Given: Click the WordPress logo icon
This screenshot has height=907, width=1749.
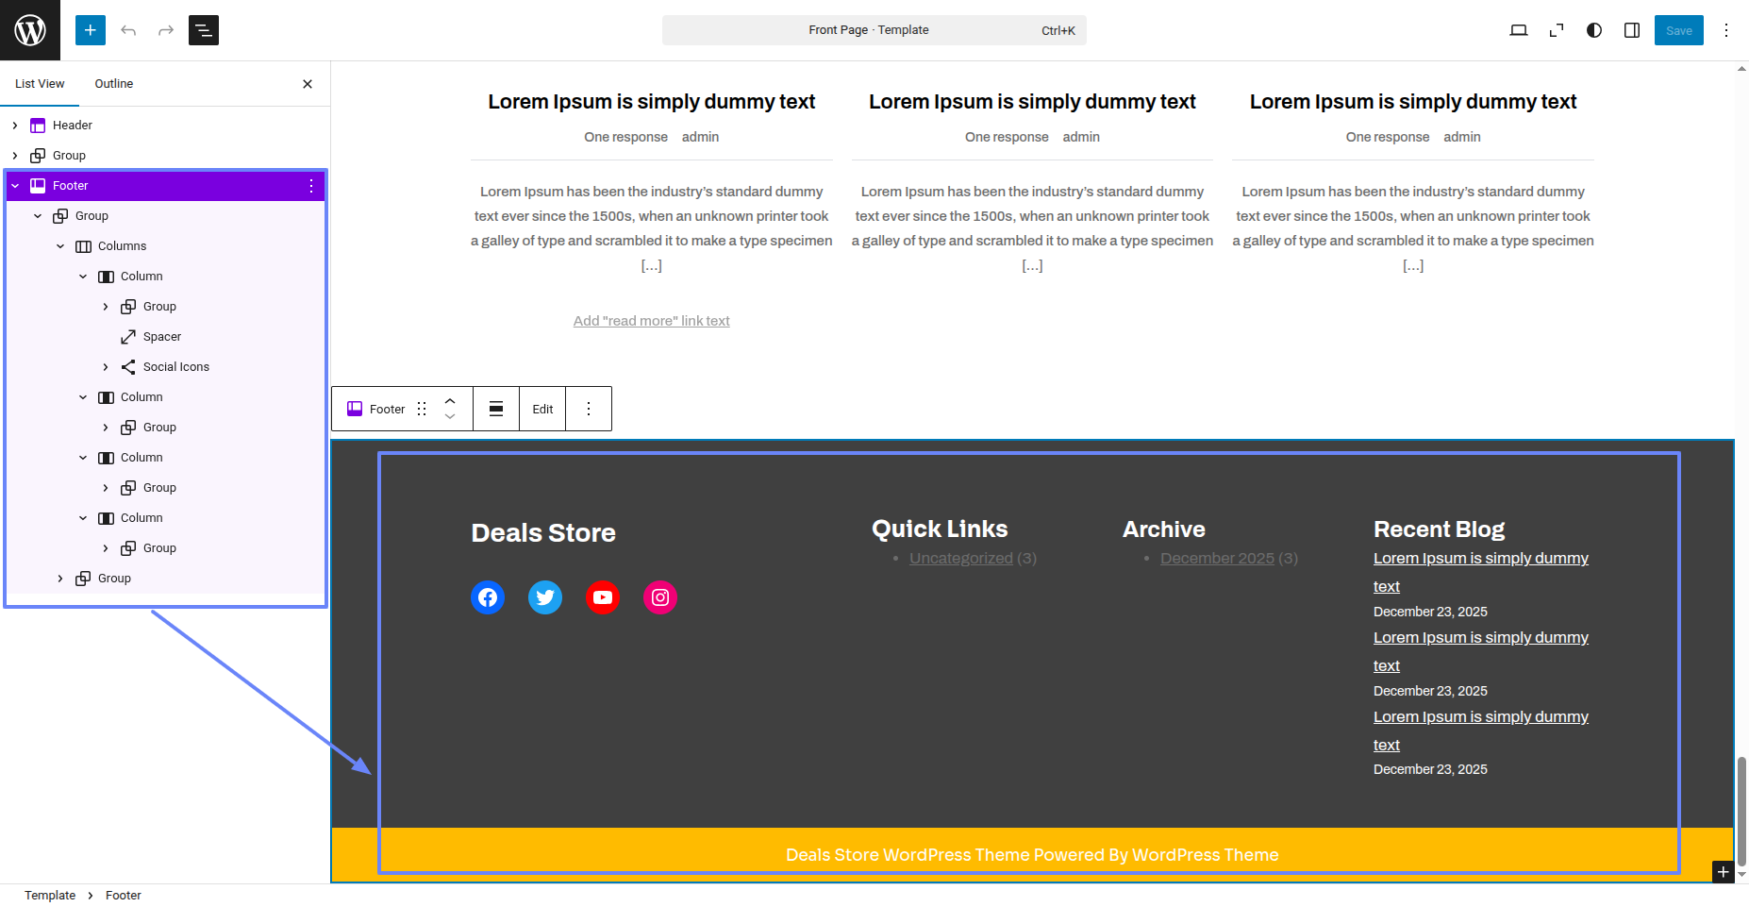Looking at the screenshot, I should tap(30, 30).
